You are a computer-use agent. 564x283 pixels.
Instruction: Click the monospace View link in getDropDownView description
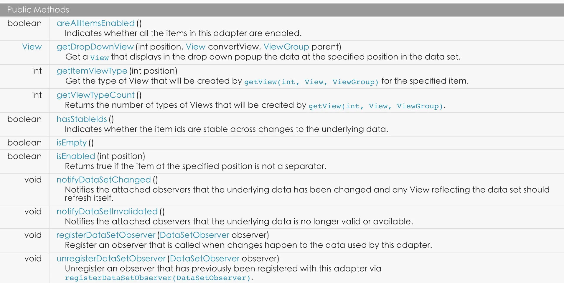pos(99,57)
